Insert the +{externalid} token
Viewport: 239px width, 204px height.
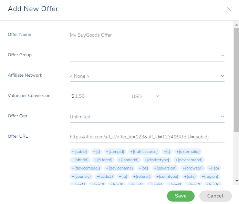click(188, 152)
